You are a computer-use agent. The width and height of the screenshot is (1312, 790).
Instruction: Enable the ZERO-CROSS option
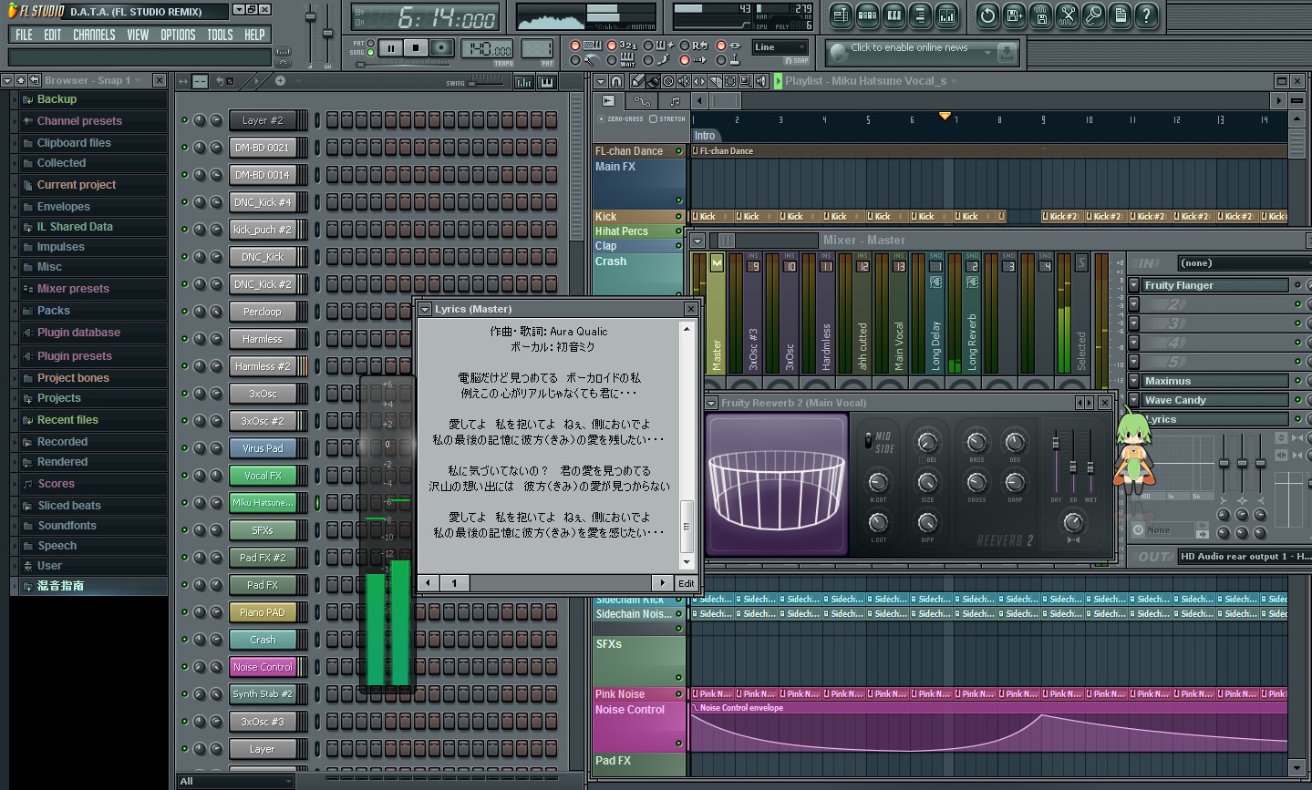coord(621,119)
